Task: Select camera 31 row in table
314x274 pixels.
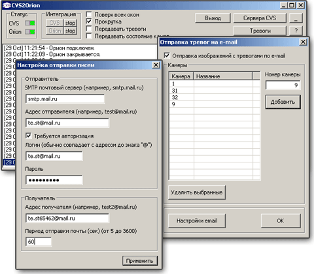Action: point(215,91)
